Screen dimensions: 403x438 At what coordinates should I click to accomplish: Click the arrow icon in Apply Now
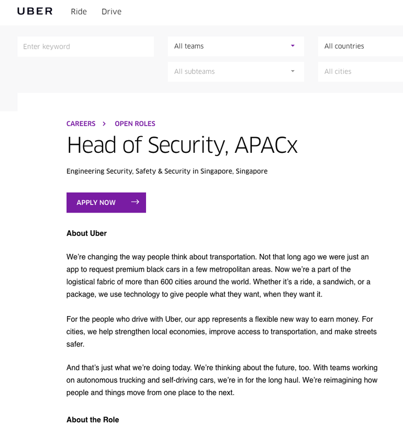pos(135,201)
